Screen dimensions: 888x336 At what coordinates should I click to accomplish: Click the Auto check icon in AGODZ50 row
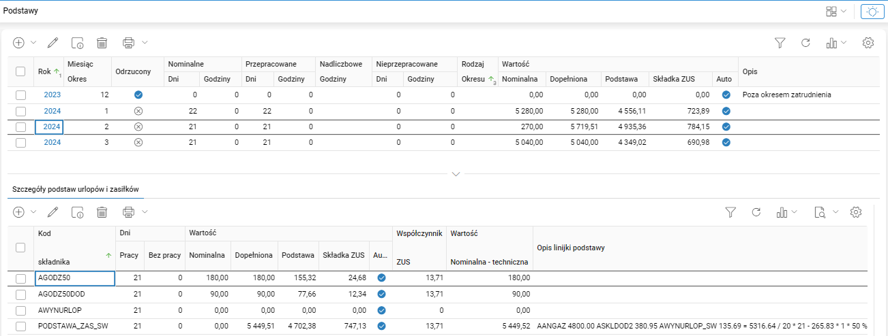[381, 278]
